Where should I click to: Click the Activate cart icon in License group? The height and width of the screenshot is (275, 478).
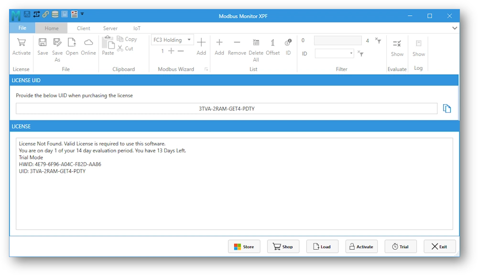(22, 47)
